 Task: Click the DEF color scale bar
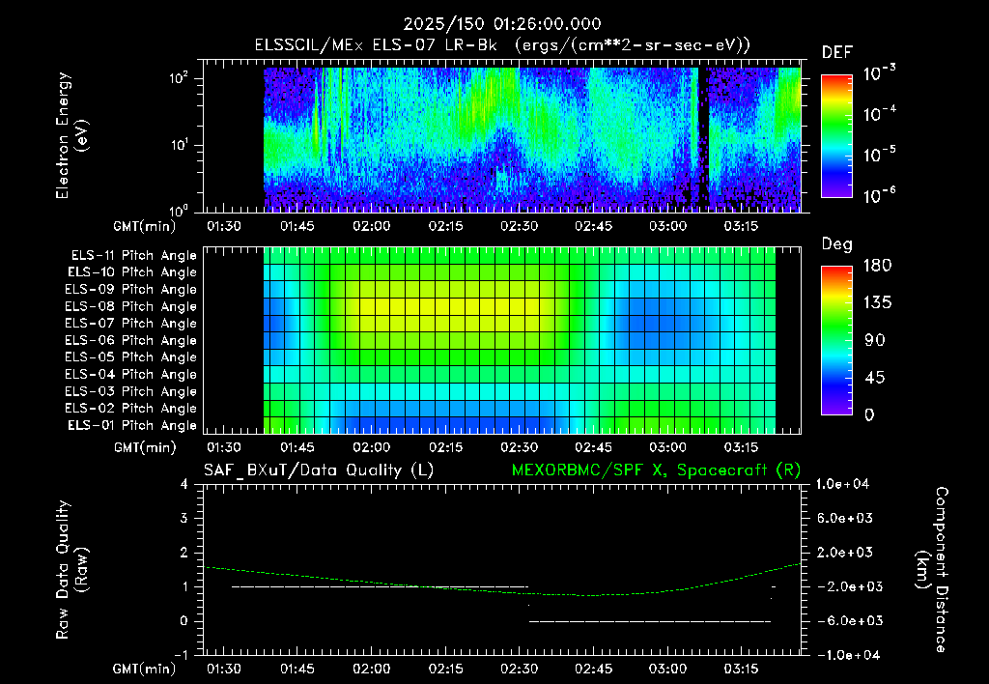tap(837, 135)
